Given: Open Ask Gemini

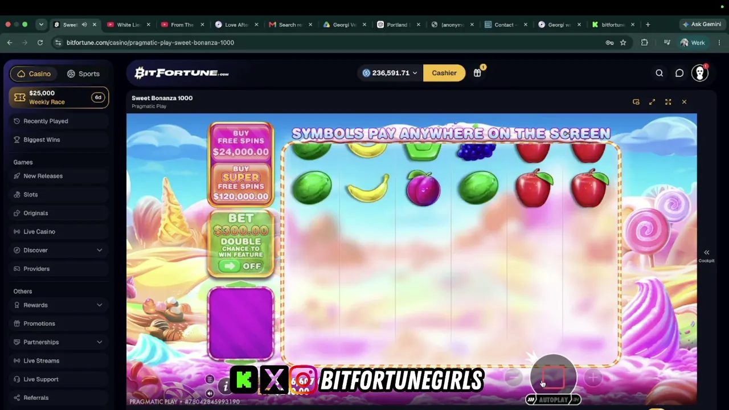Looking at the screenshot, I should 702,24.
